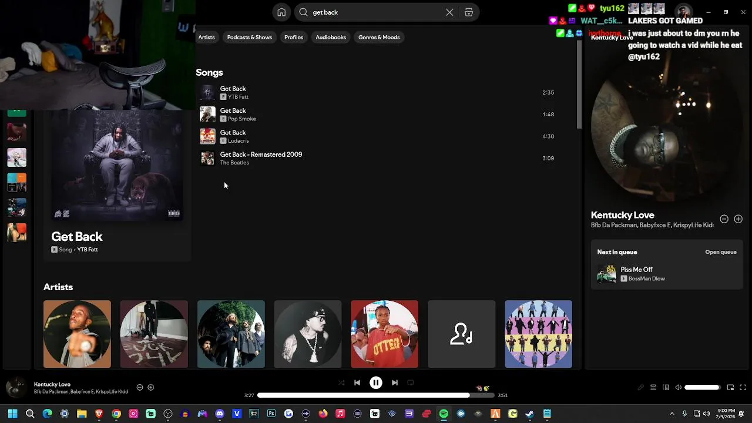Toggle repeat in playback bar
The image size is (752, 423).
click(411, 382)
